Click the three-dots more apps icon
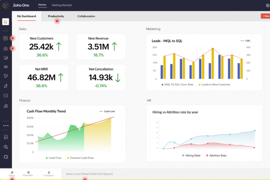The image size is (270, 180). pos(5,125)
